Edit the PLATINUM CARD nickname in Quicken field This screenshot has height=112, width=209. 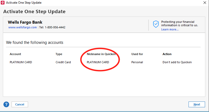(x=98, y=62)
